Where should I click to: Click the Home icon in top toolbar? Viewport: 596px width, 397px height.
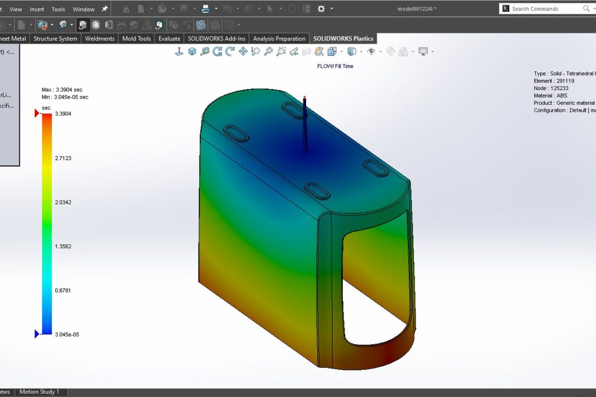point(126,9)
